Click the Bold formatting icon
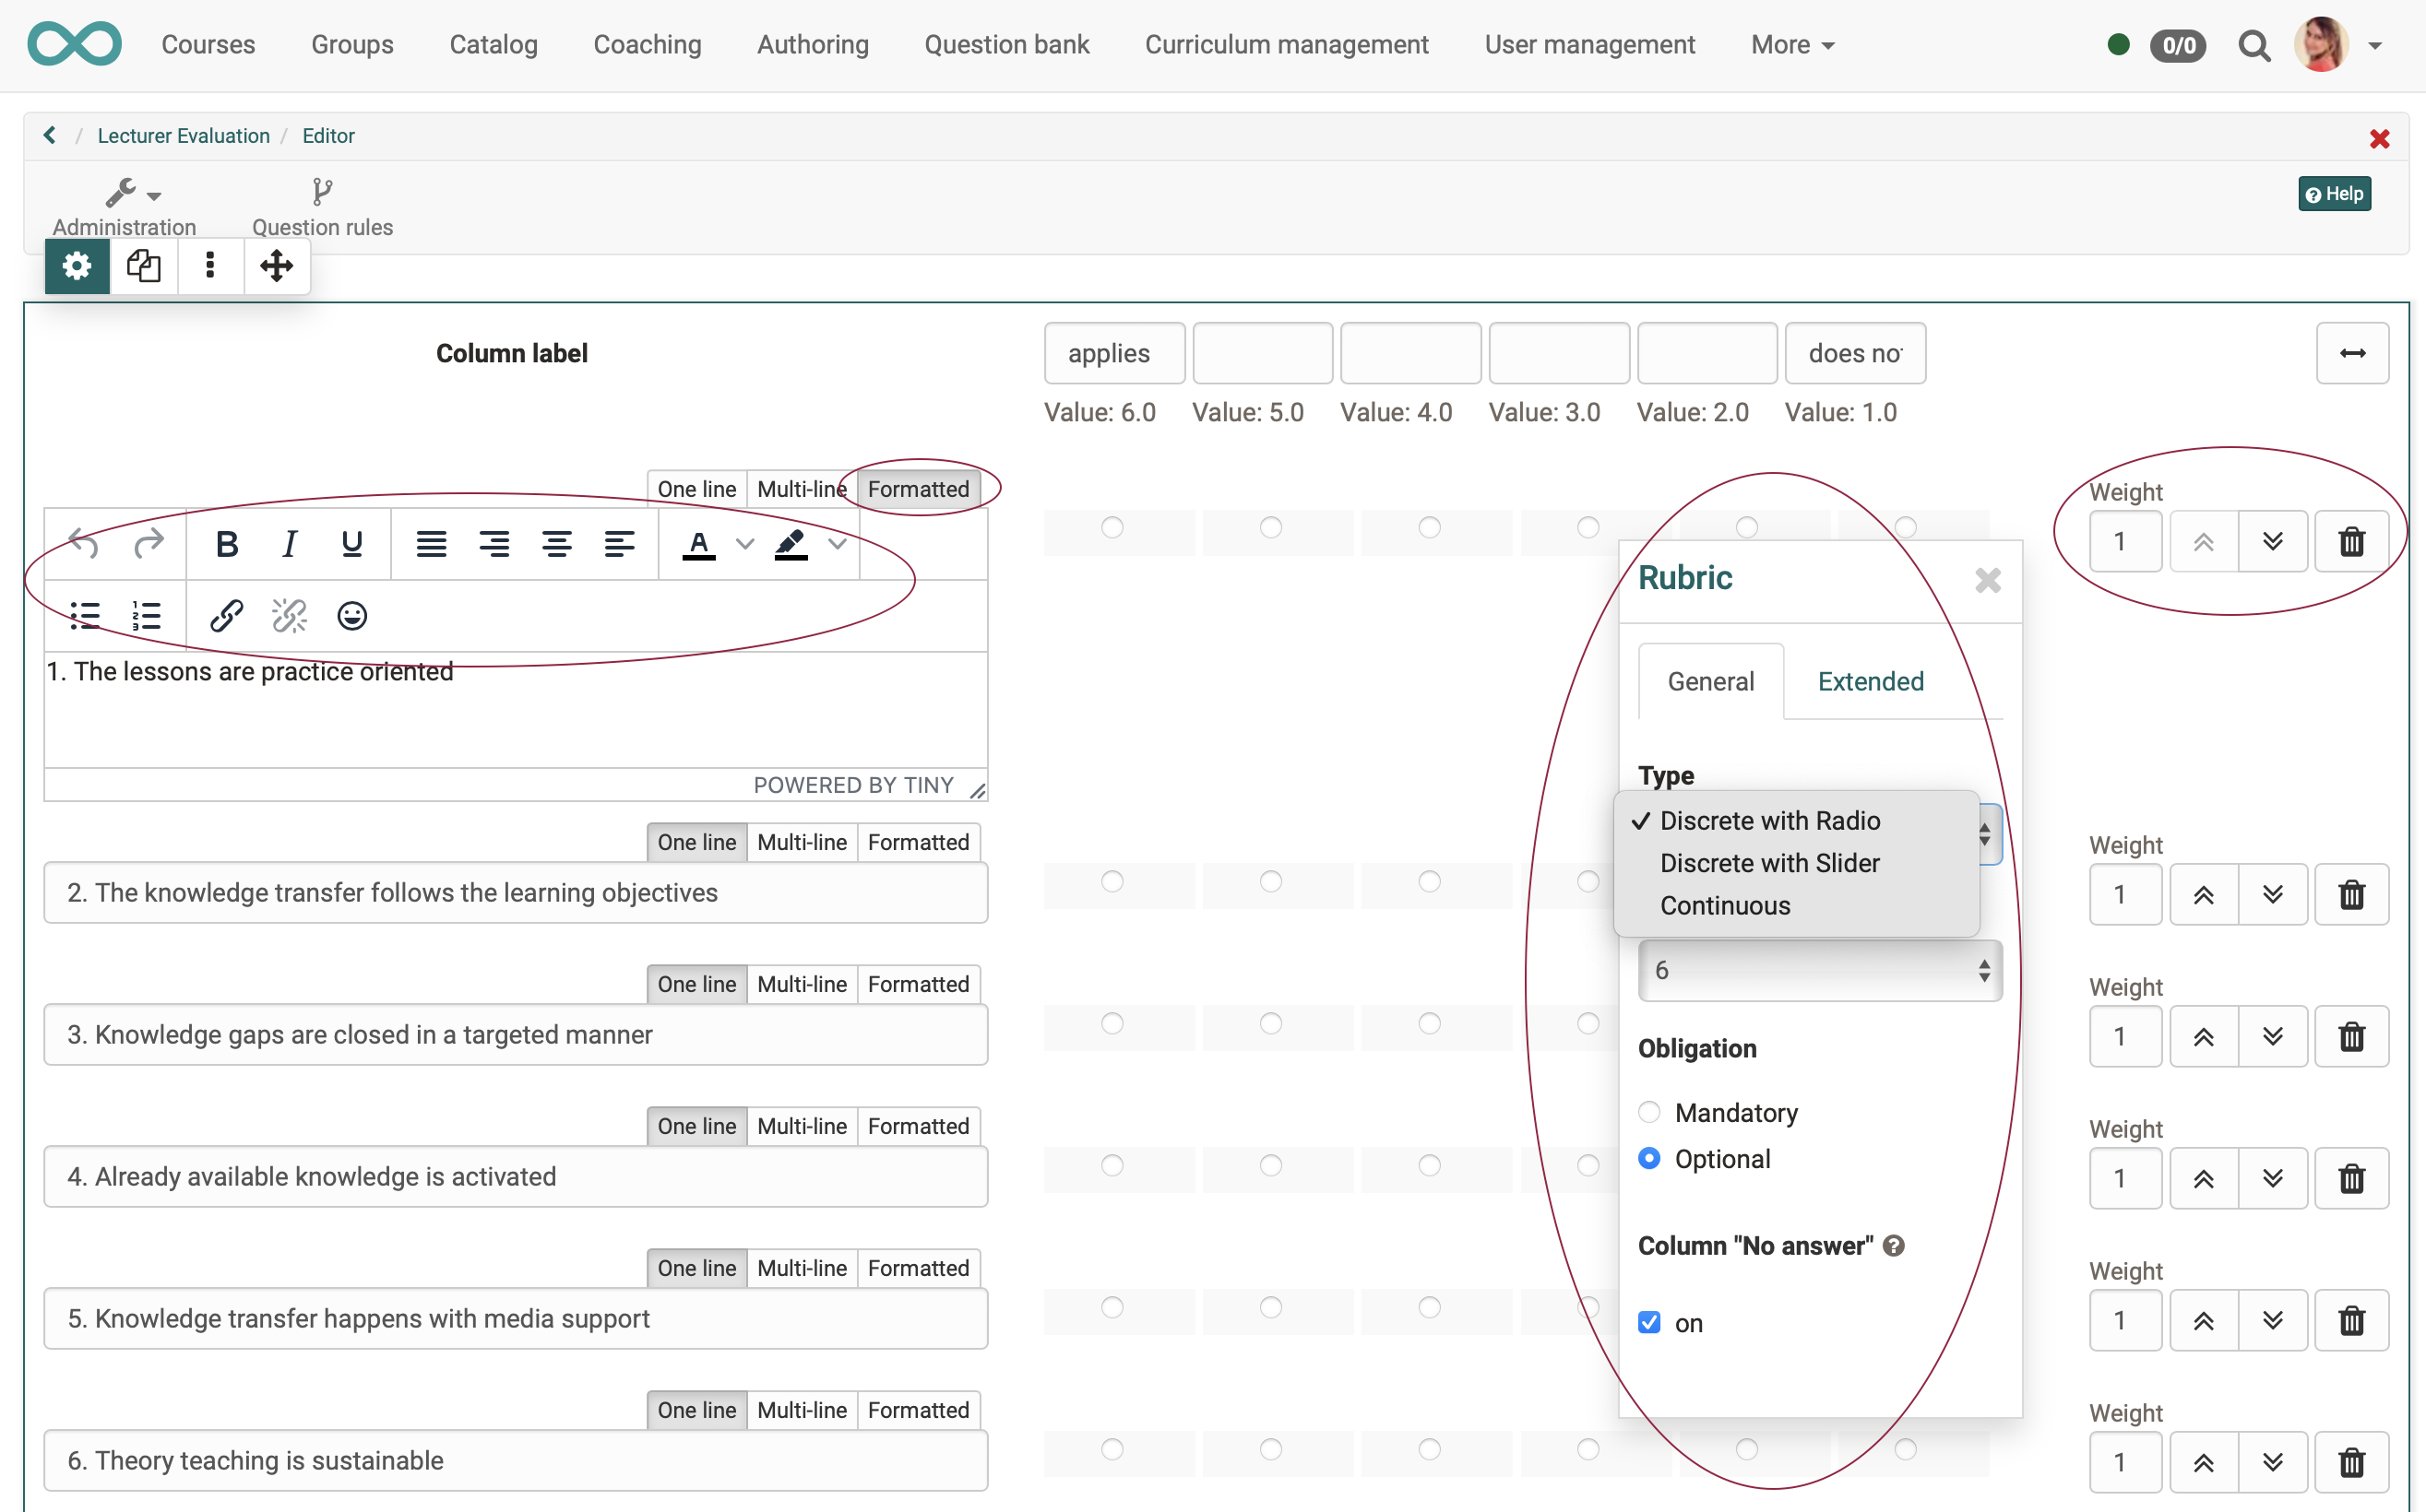The image size is (2426, 1512). pyautogui.click(x=226, y=544)
